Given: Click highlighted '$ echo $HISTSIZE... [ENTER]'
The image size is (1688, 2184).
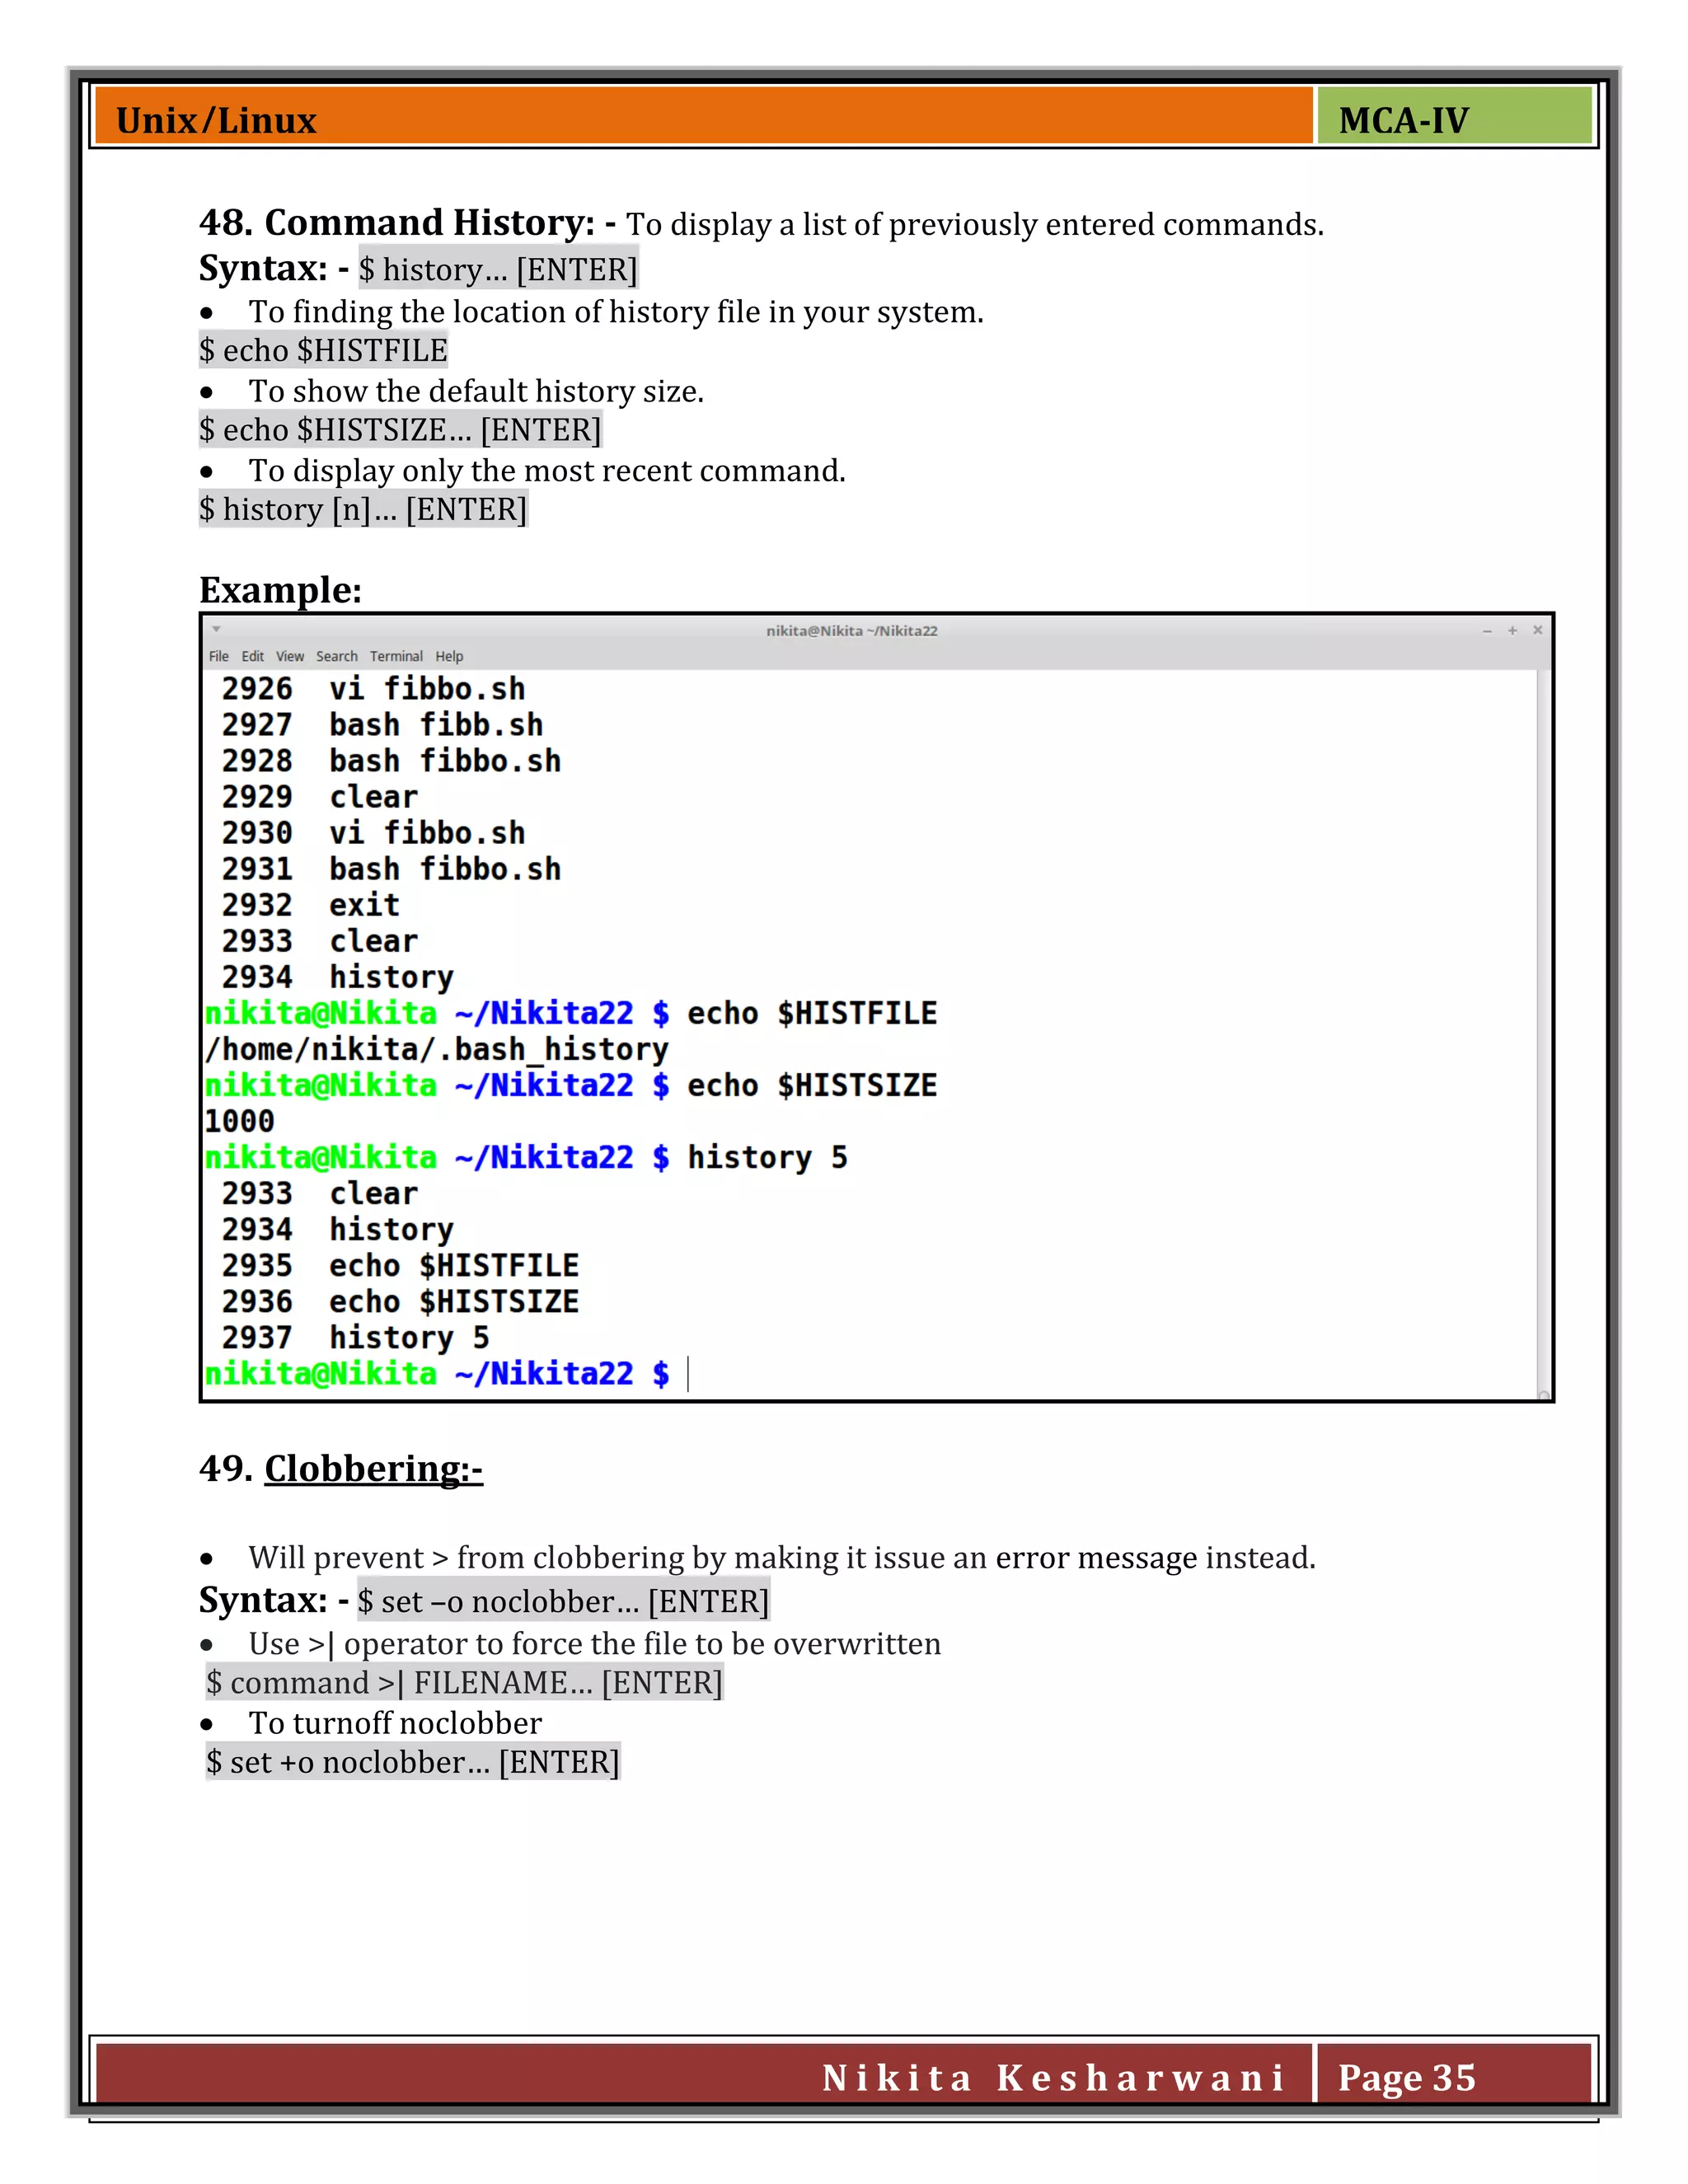Looking at the screenshot, I should 400,430.
